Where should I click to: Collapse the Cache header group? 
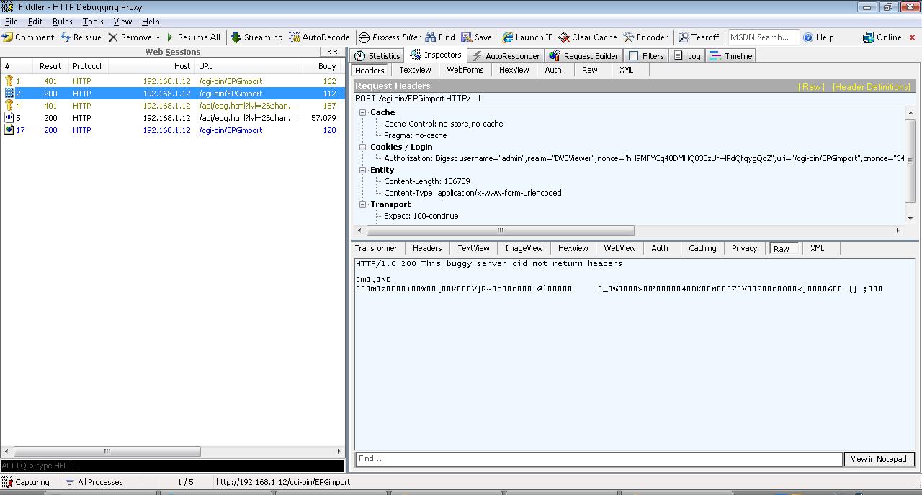click(x=364, y=112)
